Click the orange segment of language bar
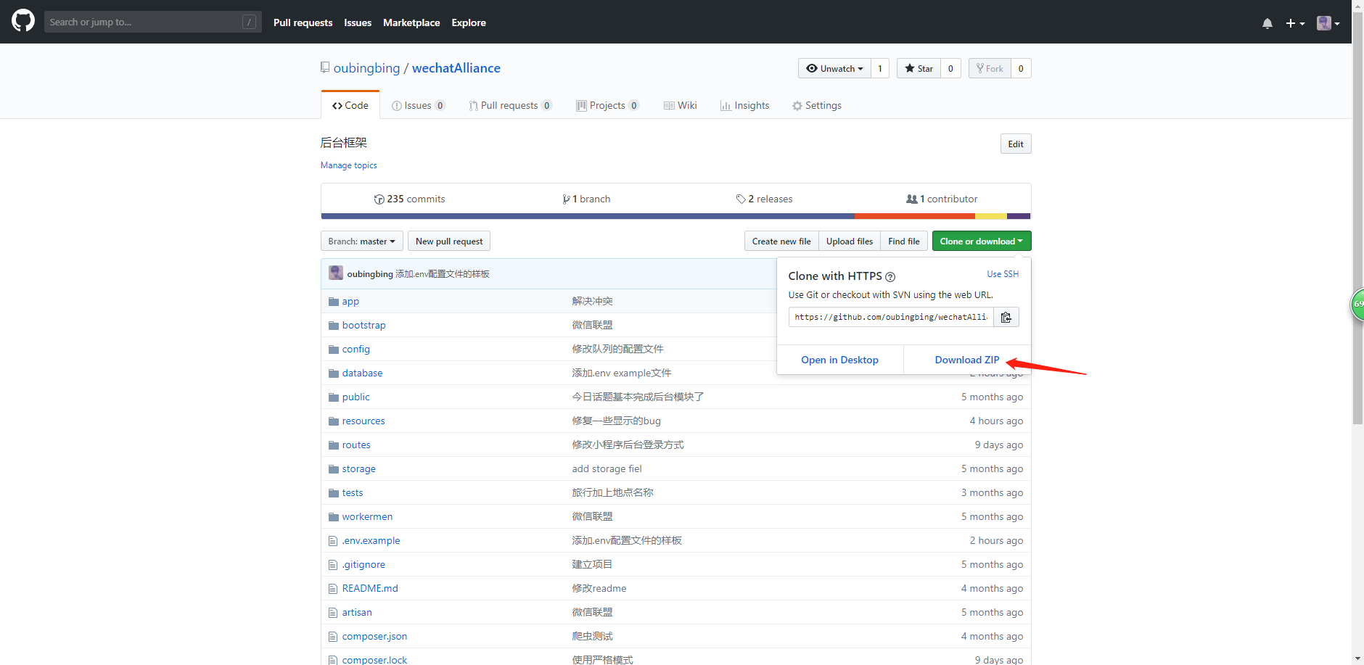This screenshot has height=665, width=1364. (915, 216)
